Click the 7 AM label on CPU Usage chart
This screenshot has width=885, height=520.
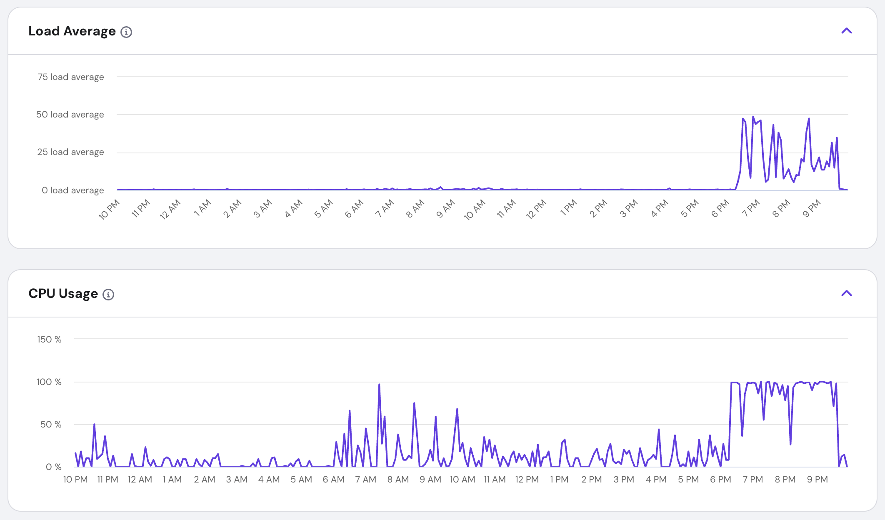[x=365, y=480]
